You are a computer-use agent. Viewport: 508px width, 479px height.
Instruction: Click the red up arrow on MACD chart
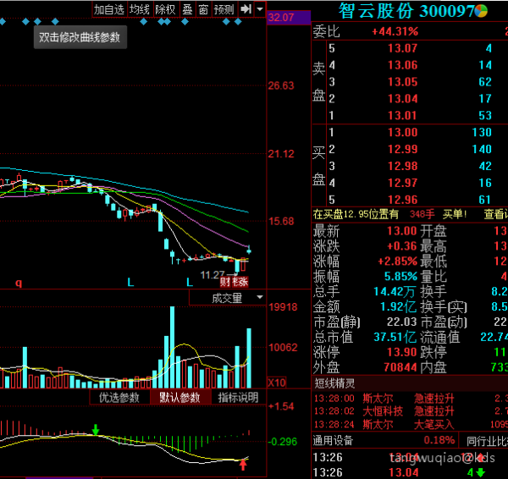click(244, 463)
